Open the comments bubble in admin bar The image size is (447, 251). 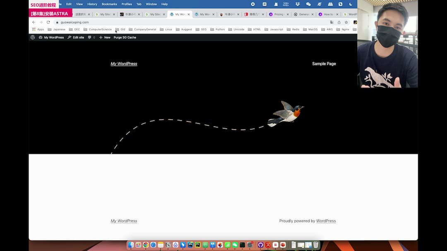point(91,37)
